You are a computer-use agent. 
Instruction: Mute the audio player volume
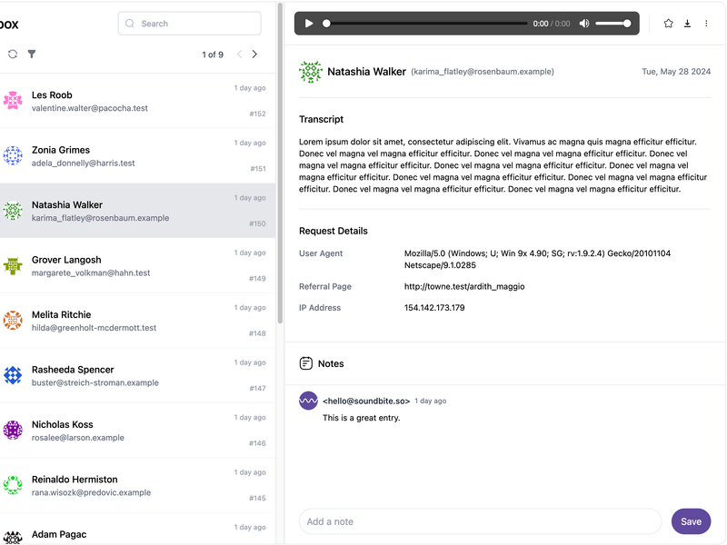pyautogui.click(x=584, y=24)
